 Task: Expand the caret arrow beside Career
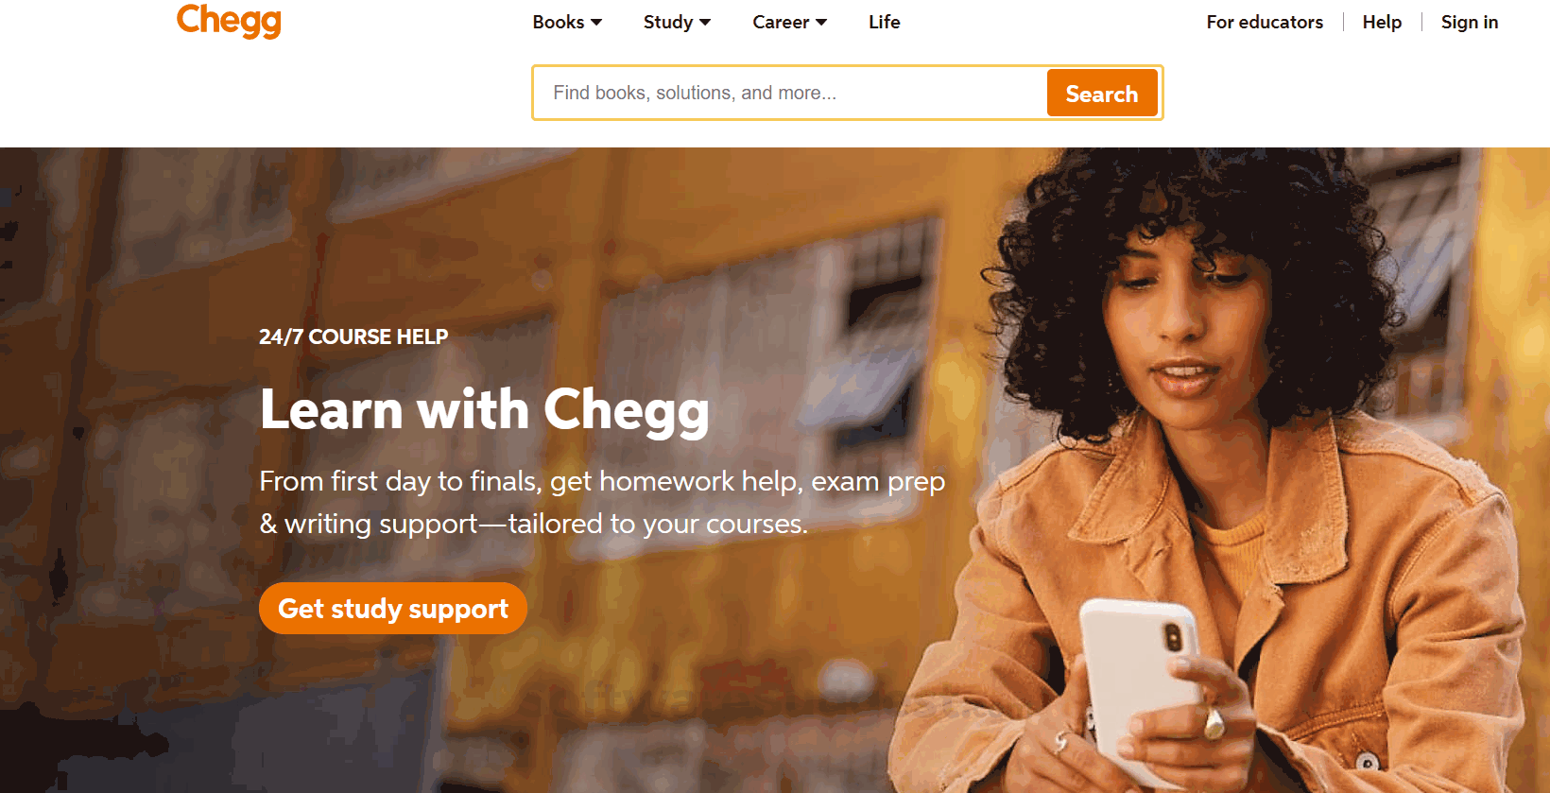tap(821, 23)
